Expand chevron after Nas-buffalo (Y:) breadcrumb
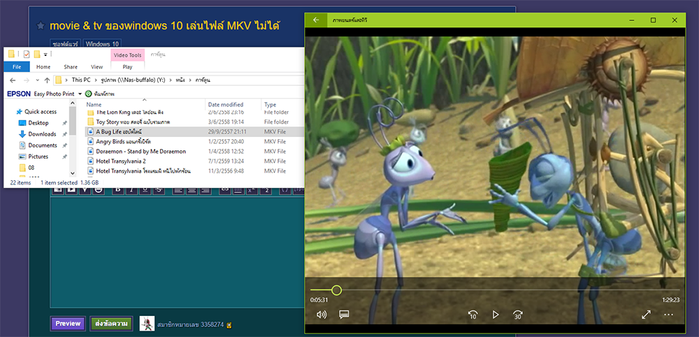Screen dimensions: 699x337 pos(170,80)
